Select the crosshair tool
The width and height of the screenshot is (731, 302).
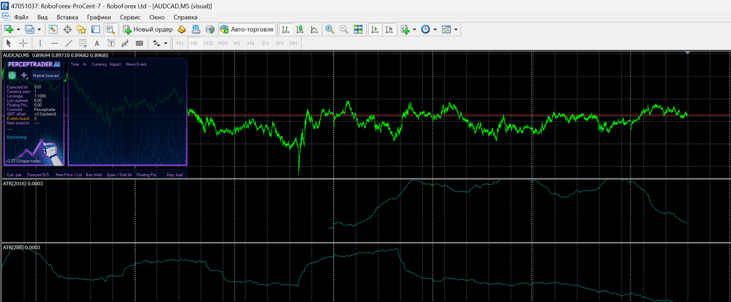tap(23, 43)
